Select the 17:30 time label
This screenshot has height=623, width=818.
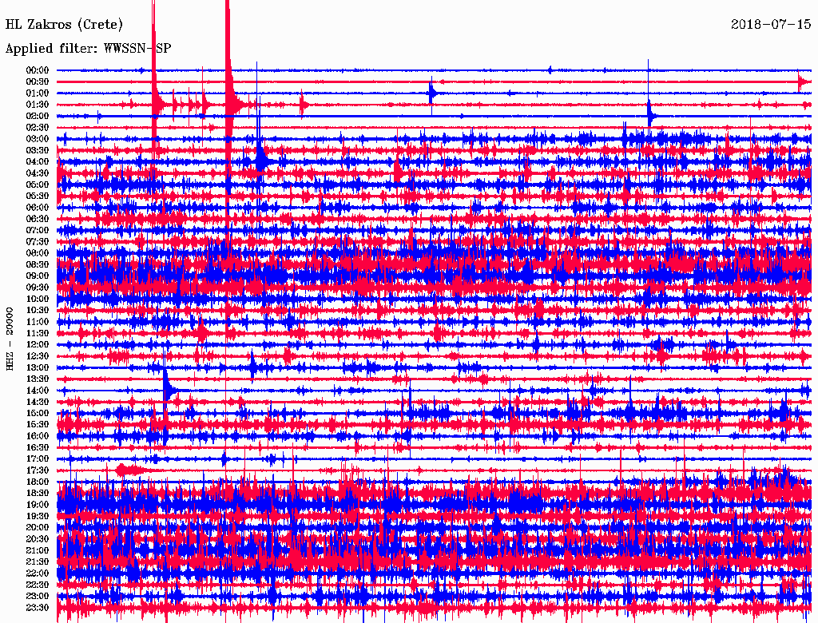[x=38, y=470]
